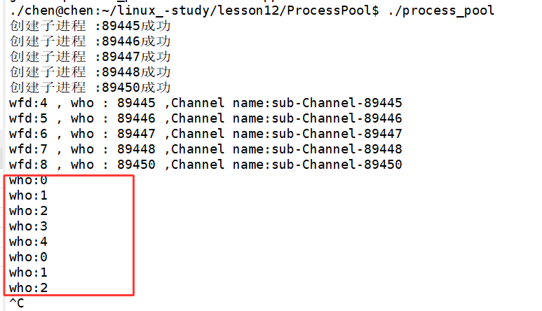Click the wfd:5 output line

205,118
